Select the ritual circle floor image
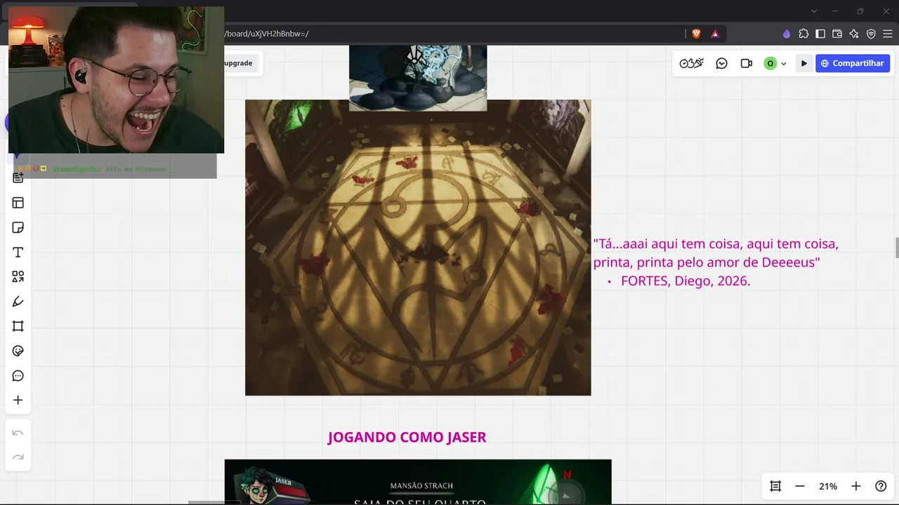The height and width of the screenshot is (505, 899). 418,248
